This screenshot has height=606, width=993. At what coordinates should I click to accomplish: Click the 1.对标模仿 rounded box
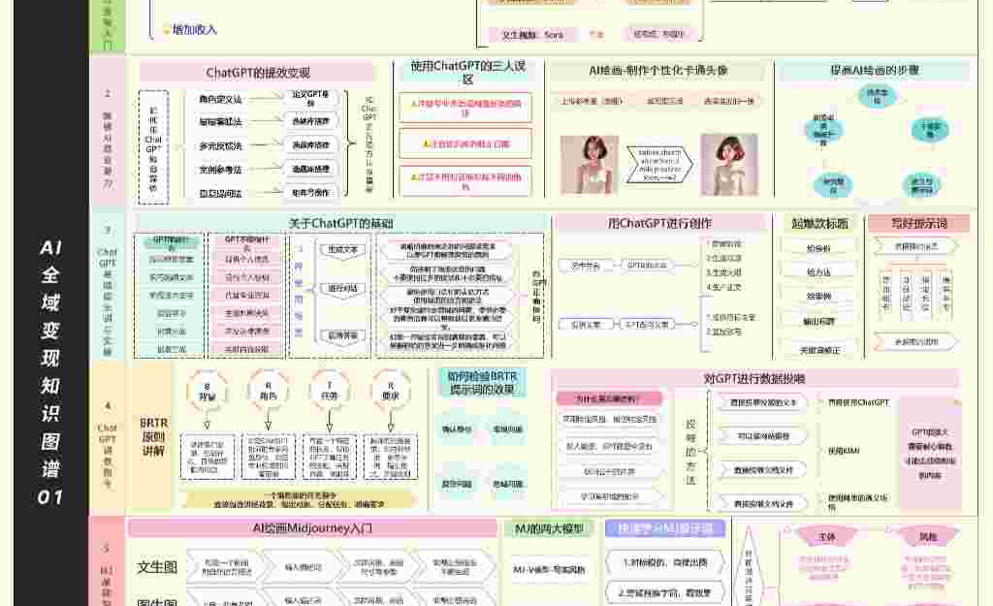tap(665, 562)
